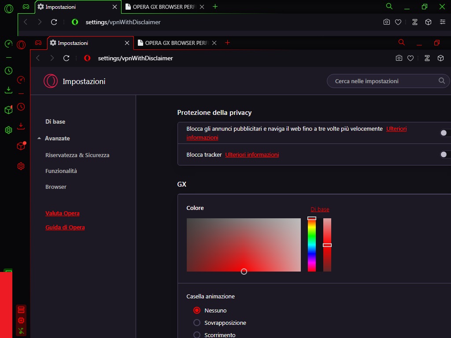Open bookmarks heart in the green window

(x=398, y=22)
